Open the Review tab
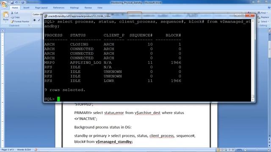Screen dimensions: 271x152 point(88,8)
